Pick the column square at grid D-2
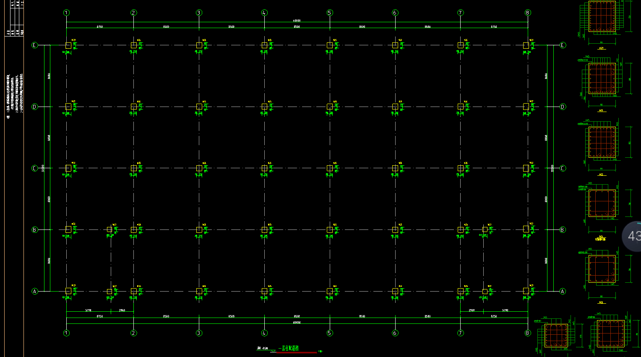This screenshot has width=641, height=357. pos(133,107)
